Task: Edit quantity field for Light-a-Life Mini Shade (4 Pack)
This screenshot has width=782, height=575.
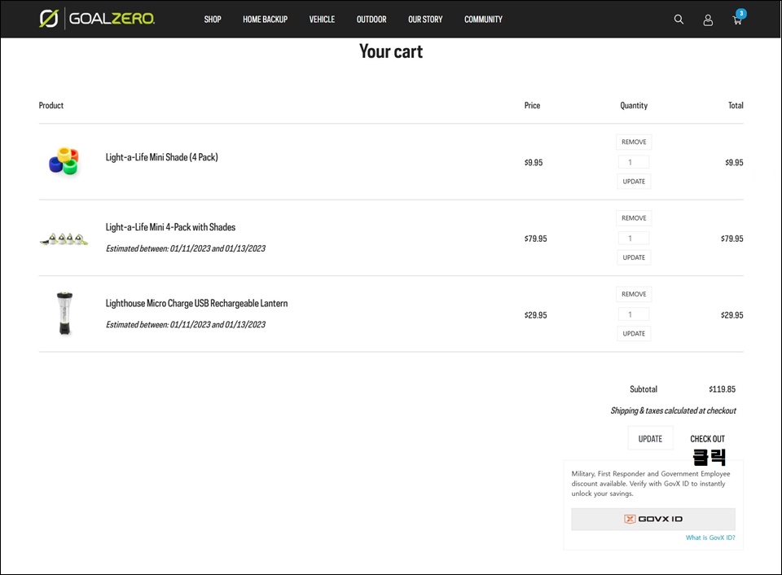Action: click(634, 162)
